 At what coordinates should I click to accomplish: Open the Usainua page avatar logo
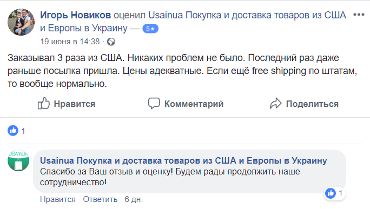(x=18, y=160)
